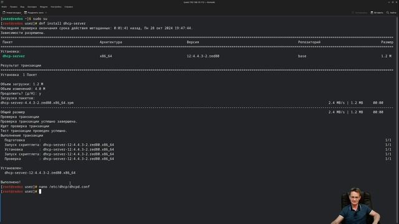Click the Разделить окно toolbar button

[x=34, y=12]
